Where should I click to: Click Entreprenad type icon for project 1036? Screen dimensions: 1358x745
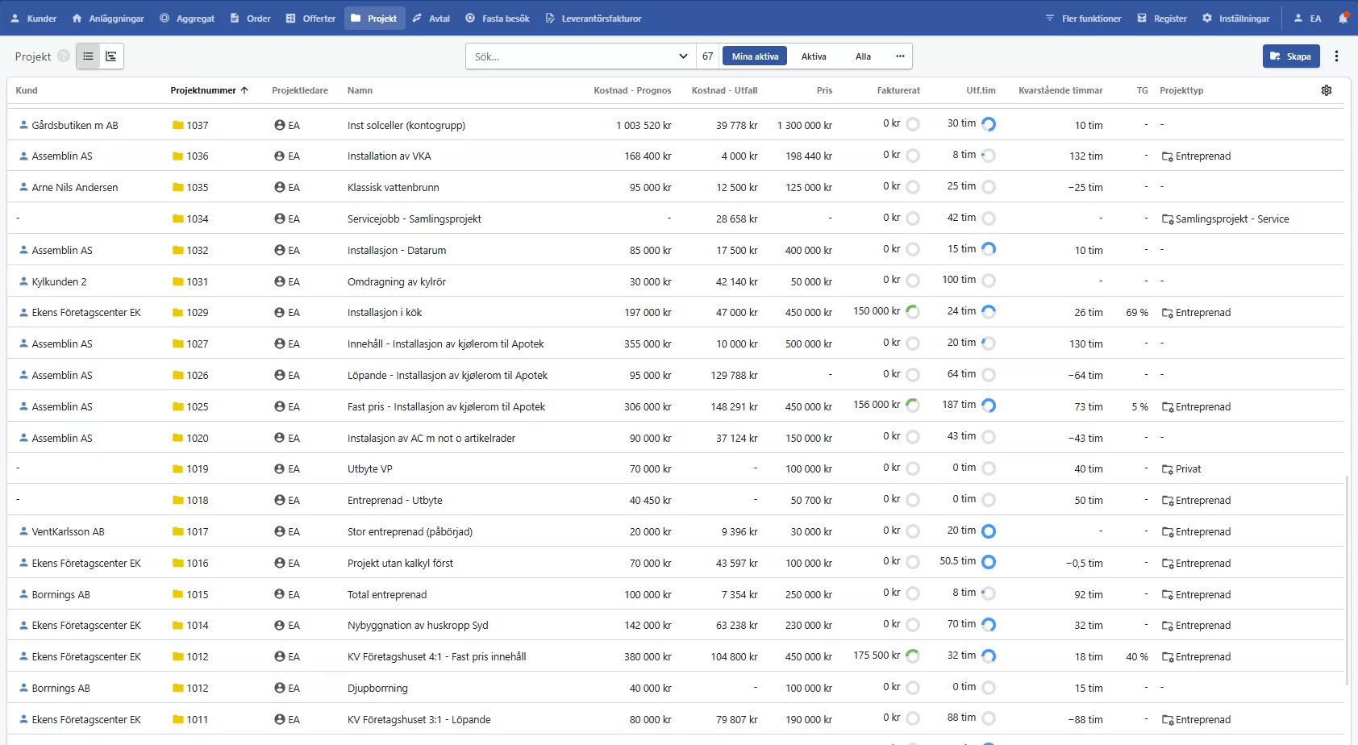click(x=1167, y=156)
